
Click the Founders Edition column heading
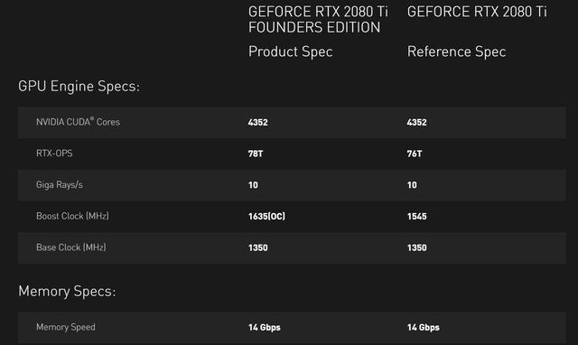(318, 20)
